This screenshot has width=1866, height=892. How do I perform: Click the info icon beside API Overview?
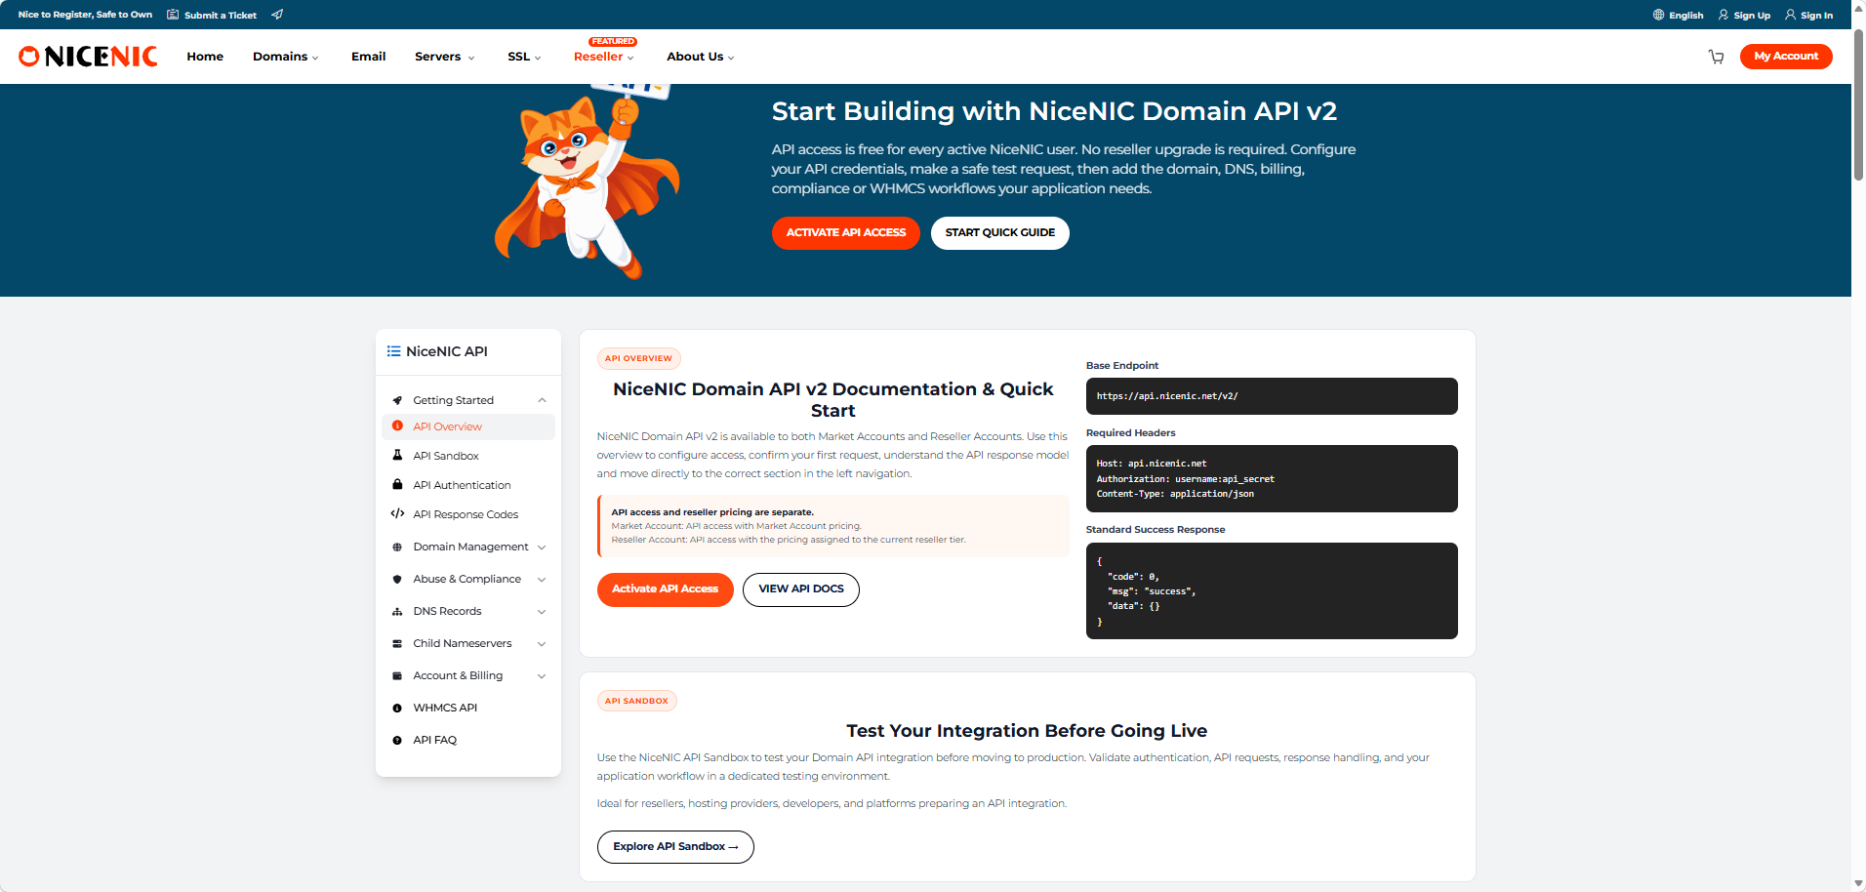tap(397, 426)
